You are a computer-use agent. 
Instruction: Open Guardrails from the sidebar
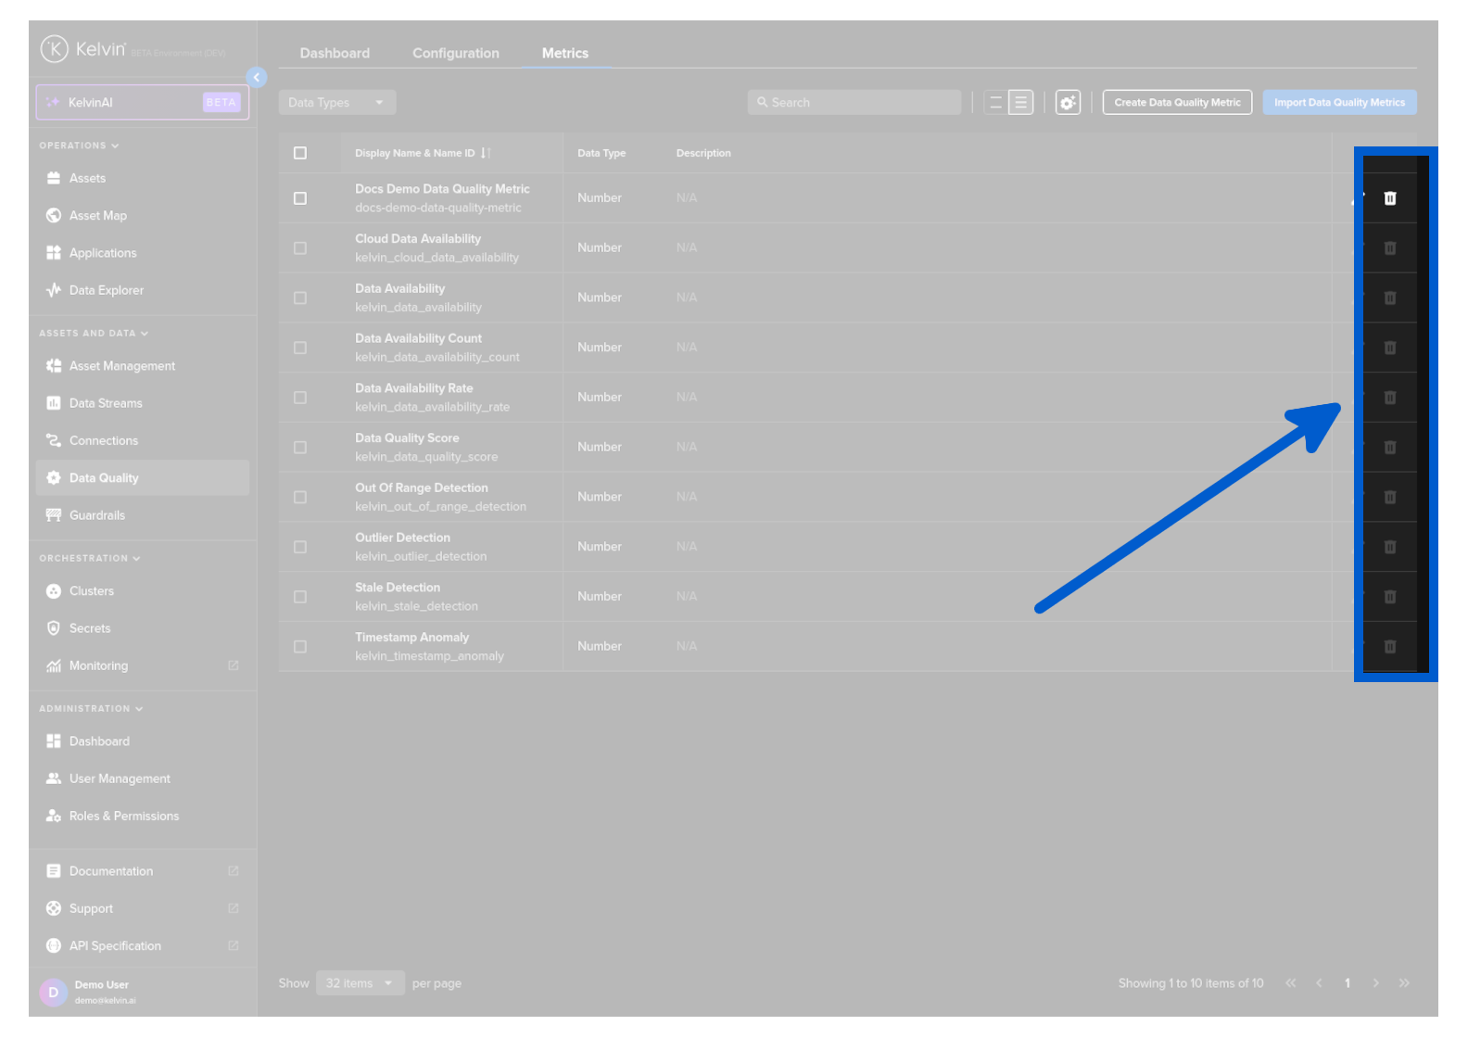click(96, 515)
